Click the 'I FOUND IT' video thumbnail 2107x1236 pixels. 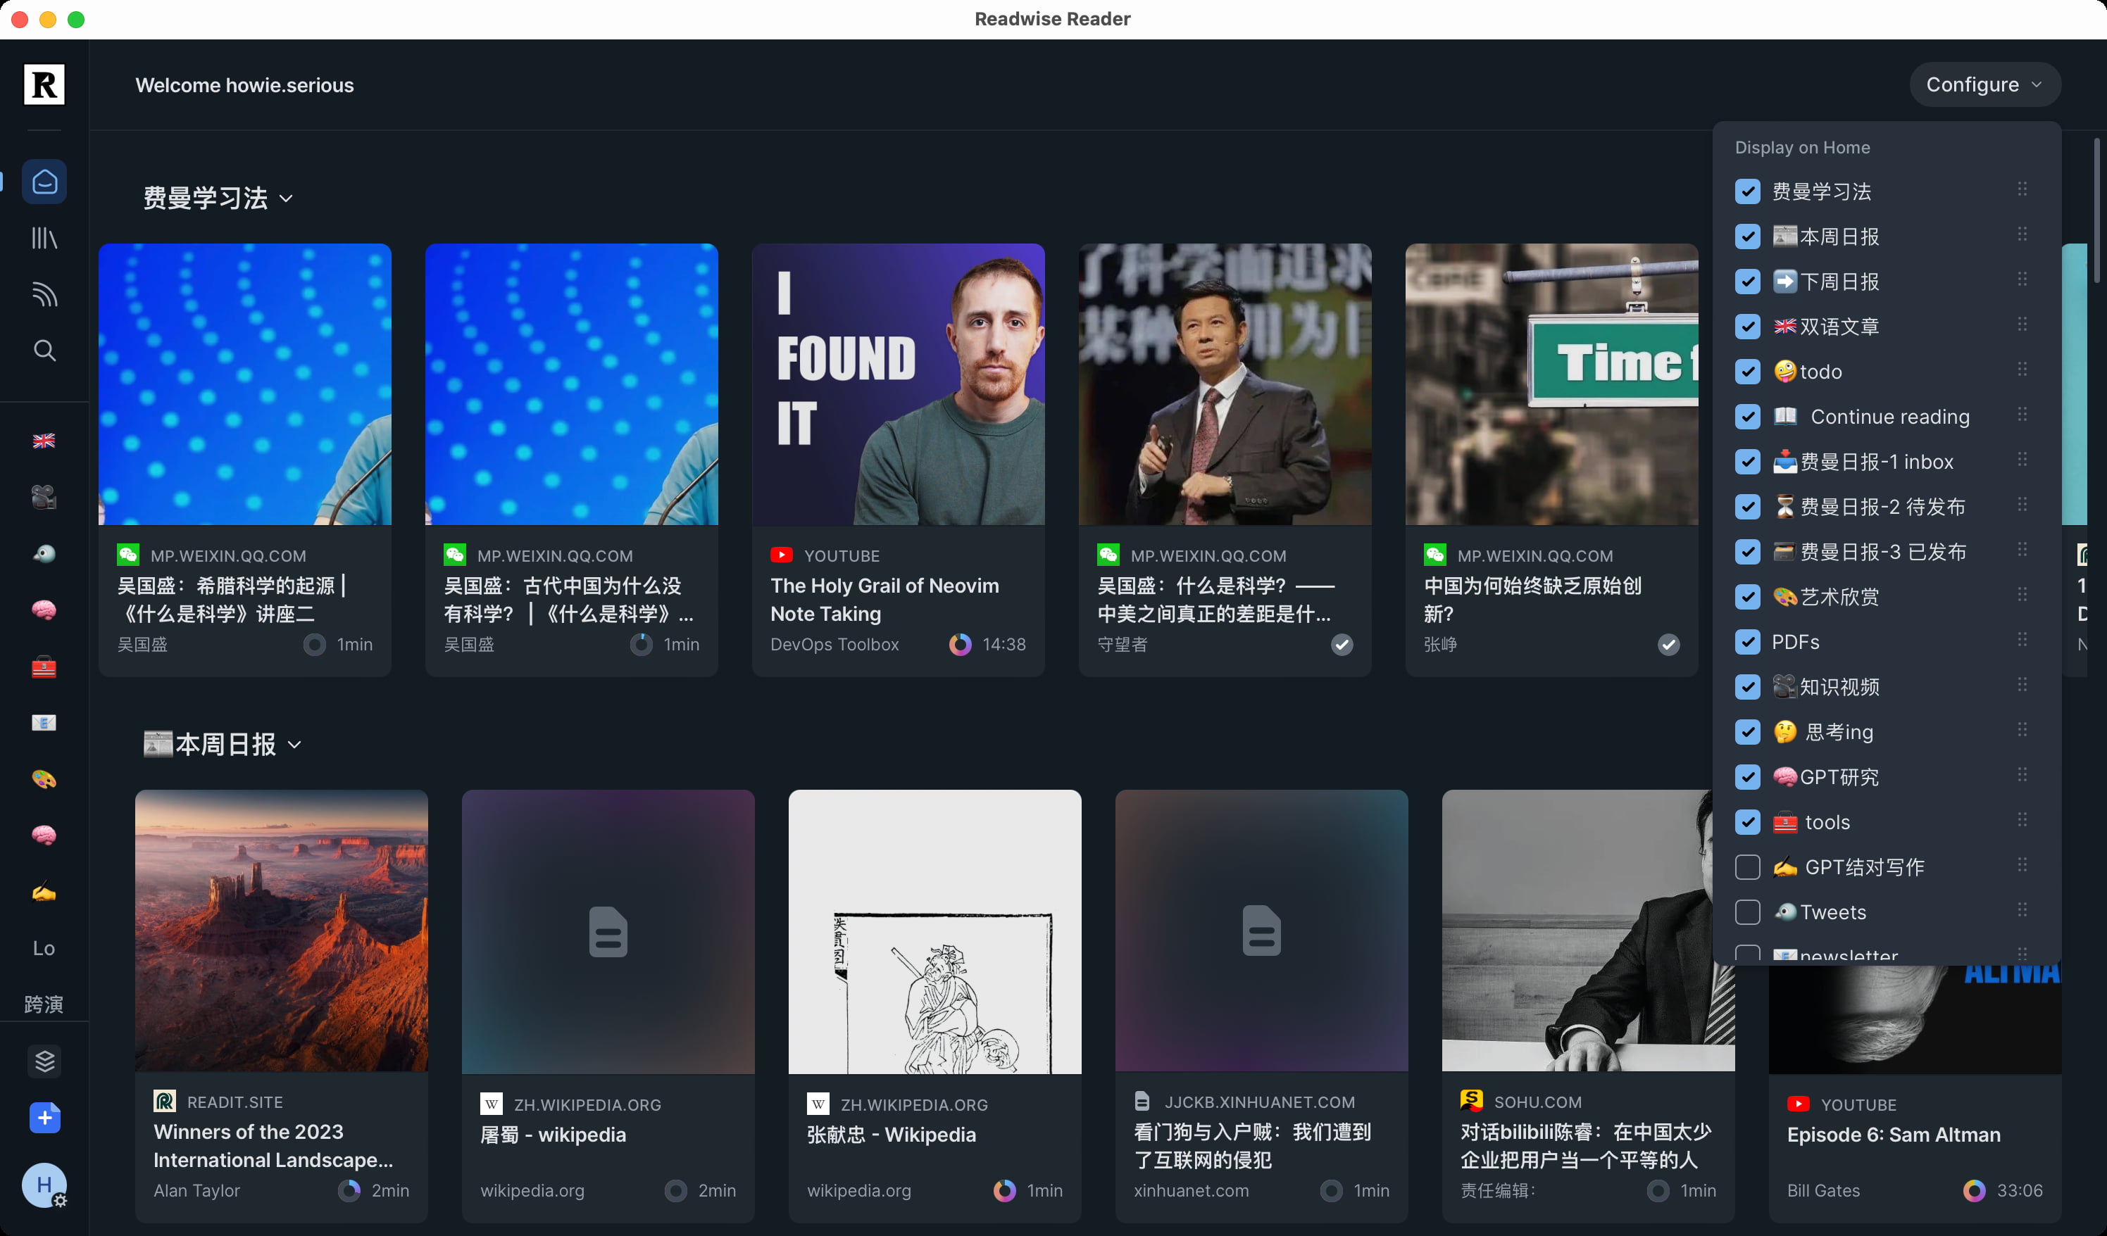(898, 384)
